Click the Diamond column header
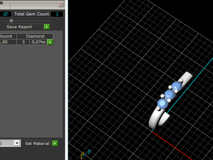Screen dimensions: 213x160 tap(35, 36)
